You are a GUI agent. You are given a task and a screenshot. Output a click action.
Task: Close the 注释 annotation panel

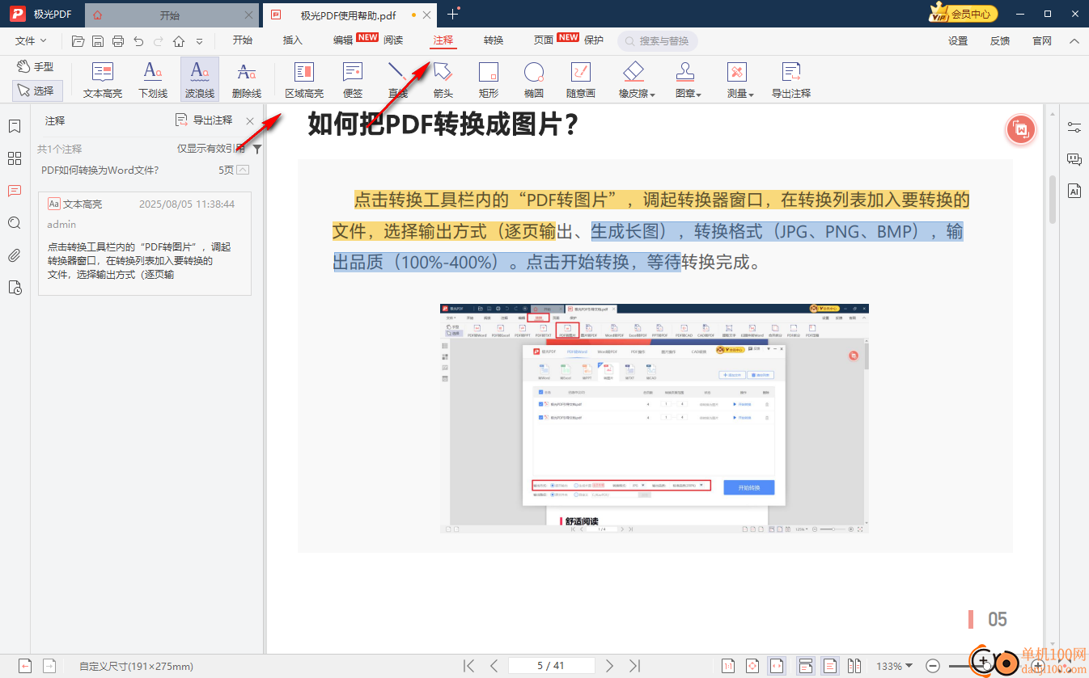pos(250,121)
